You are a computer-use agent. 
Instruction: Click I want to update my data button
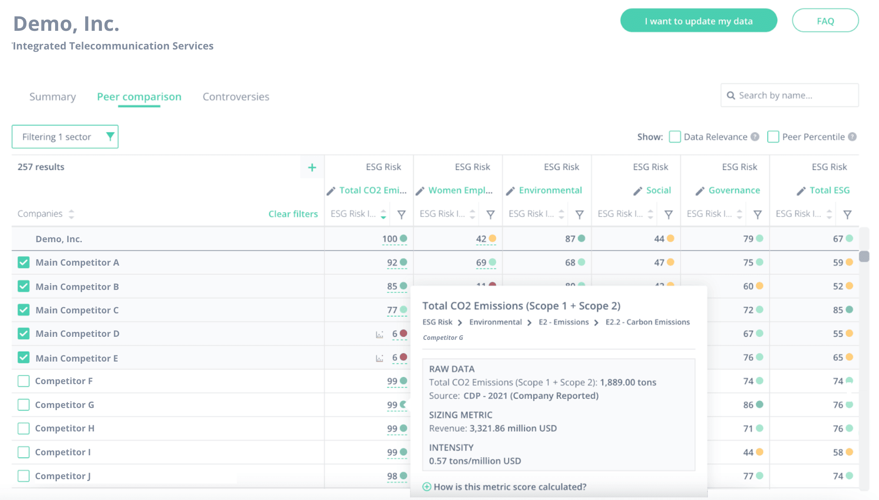[x=698, y=21]
